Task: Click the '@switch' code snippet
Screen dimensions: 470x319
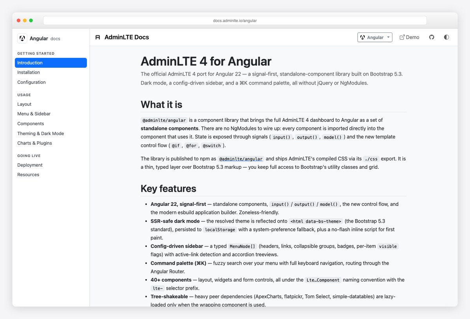Action: point(211,146)
